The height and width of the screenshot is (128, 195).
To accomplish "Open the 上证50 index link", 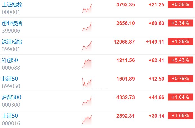I will click(10, 116).
